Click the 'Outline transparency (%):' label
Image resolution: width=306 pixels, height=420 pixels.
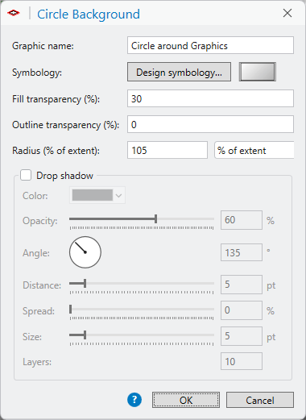click(66, 125)
